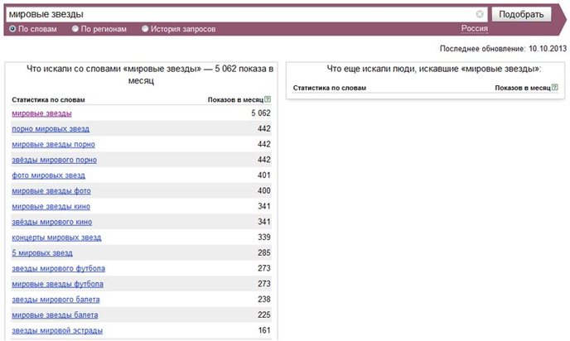Open the 'фото мировых звезд' link

click(x=49, y=175)
